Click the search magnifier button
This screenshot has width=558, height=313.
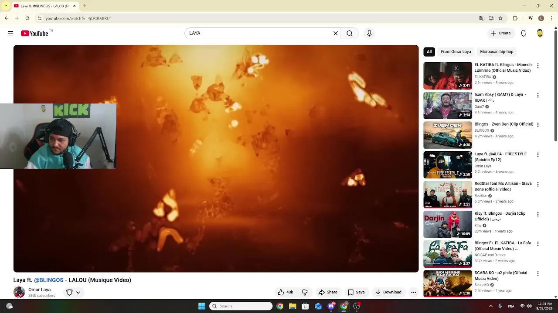tap(350, 33)
